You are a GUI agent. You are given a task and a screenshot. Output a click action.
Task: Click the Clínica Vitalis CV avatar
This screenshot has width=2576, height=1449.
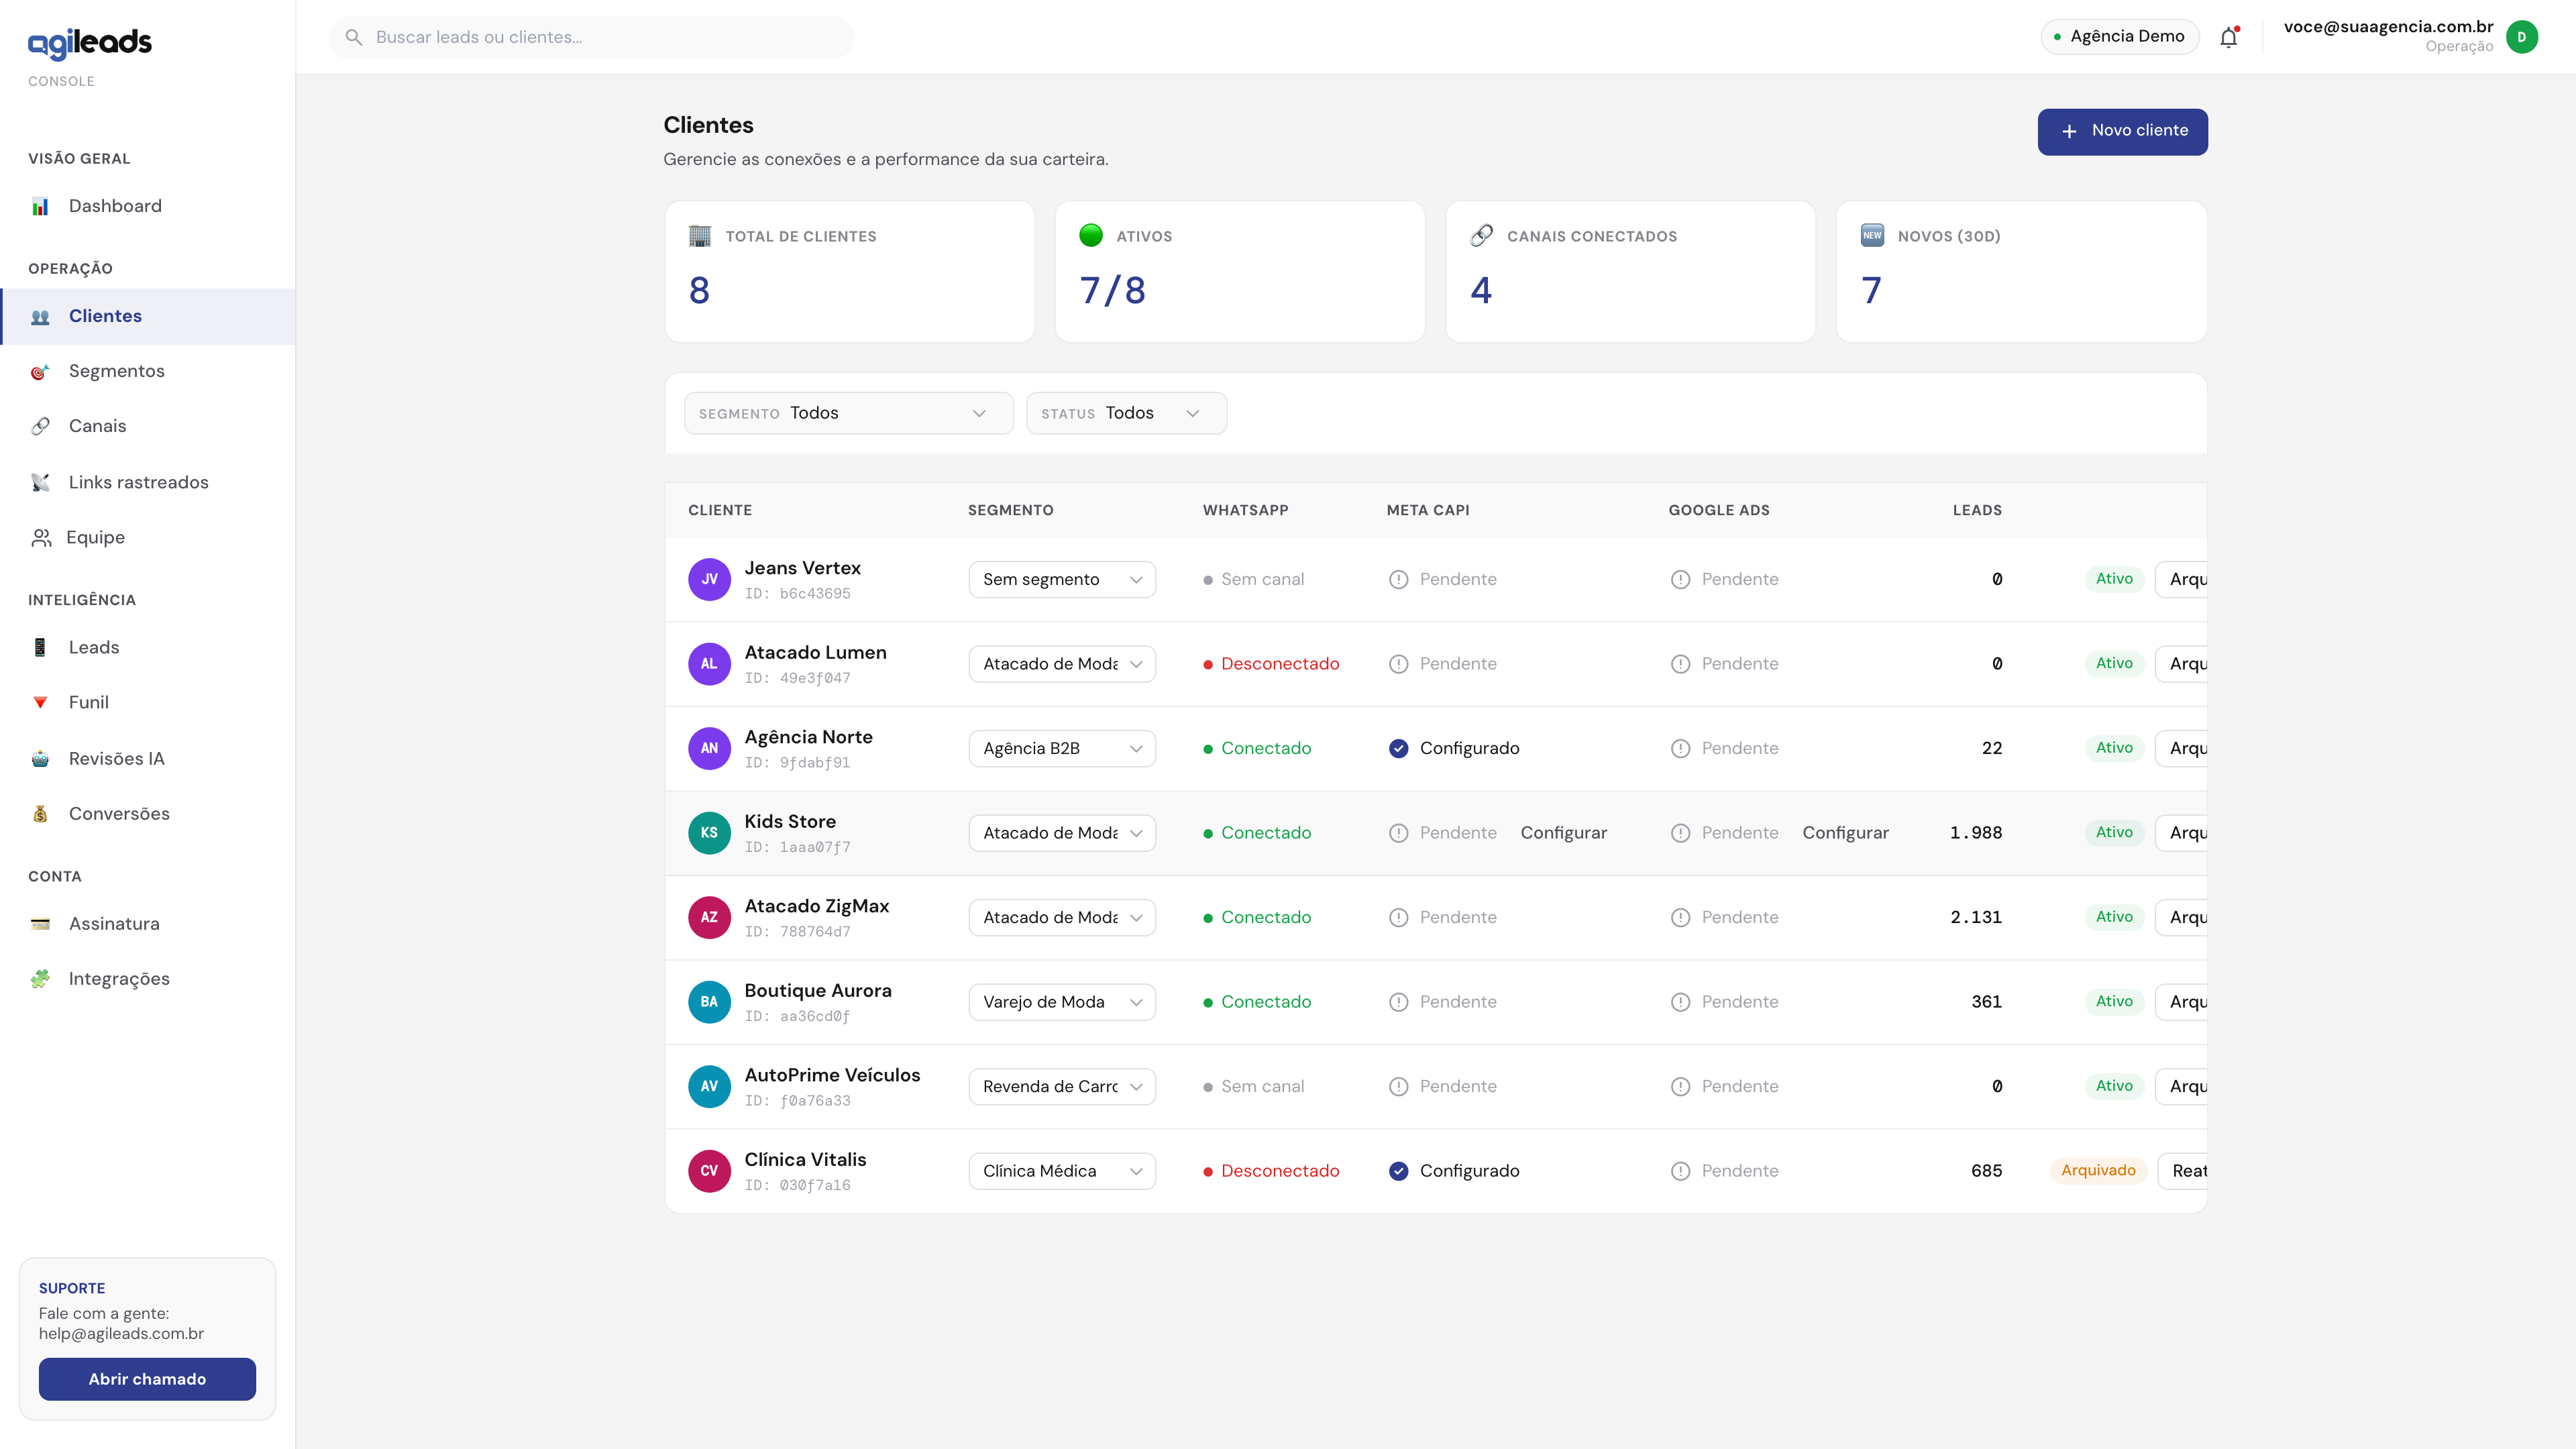coord(709,1171)
